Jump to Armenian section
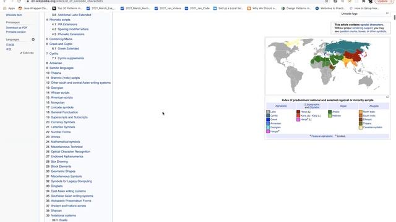Viewport: 396px width, 222px height. tap(56, 63)
